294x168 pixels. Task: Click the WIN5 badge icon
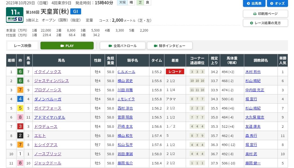click(x=15, y=19)
